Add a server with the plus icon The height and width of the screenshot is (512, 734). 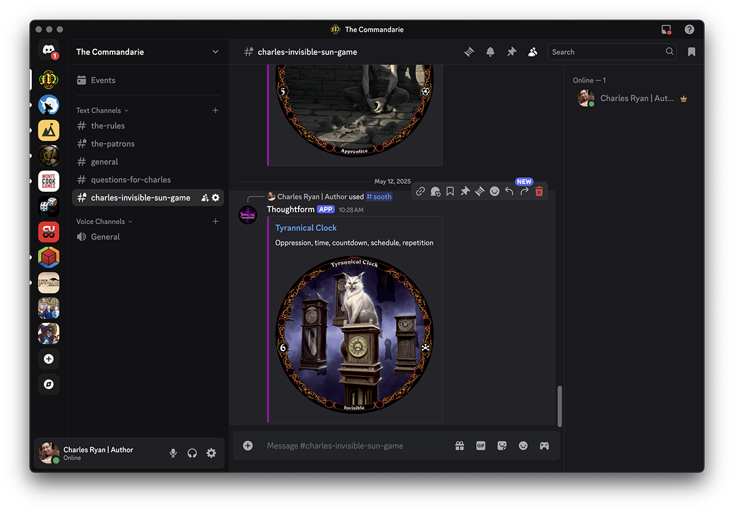(49, 359)
